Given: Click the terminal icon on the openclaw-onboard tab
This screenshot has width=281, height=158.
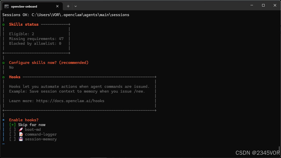Looking at the screenshot, I should point(7,6).
